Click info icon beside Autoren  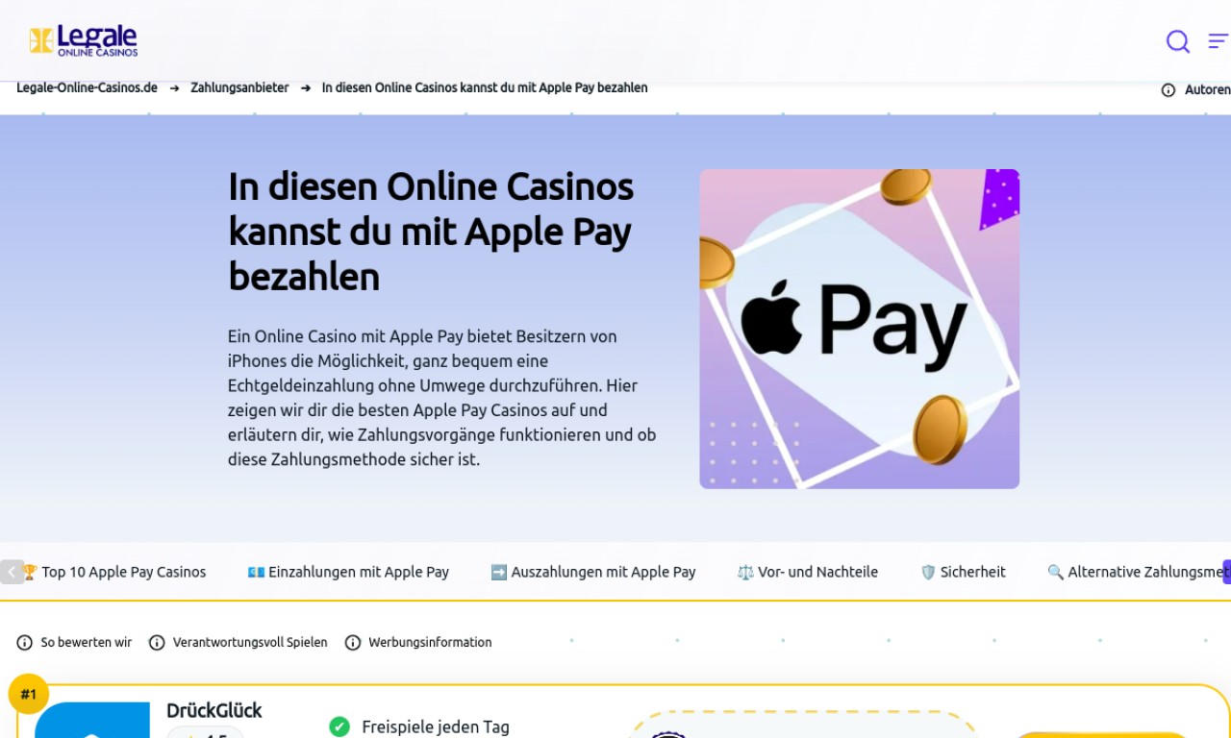click(1168, 89)
